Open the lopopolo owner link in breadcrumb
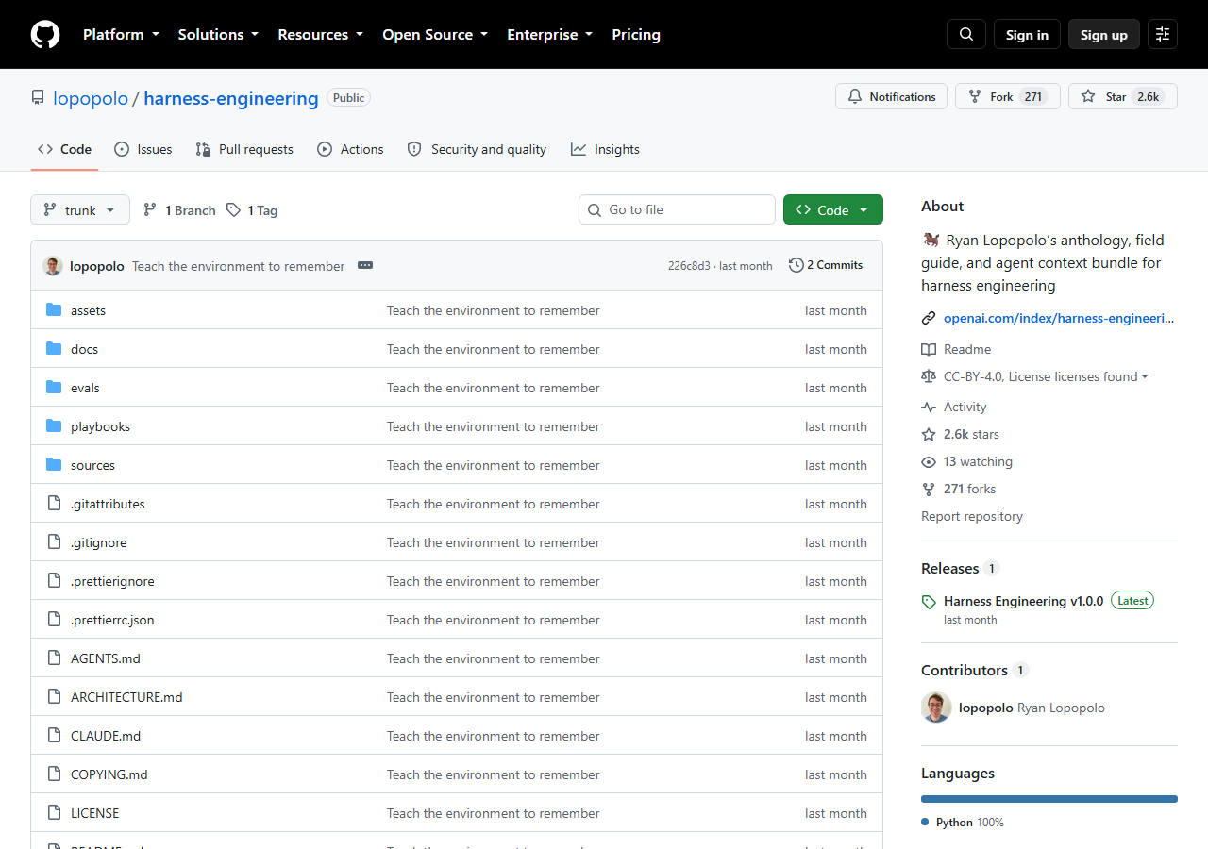Screen dimensions: 1208x849 91,98
